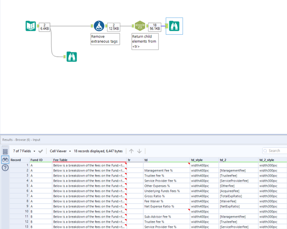Show the data binoculars view icon

(x=5, y=160)
